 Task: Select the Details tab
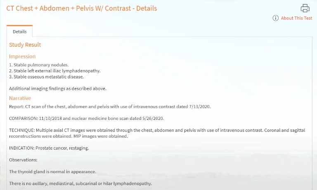pyautogui.click(x=20, y=32)
